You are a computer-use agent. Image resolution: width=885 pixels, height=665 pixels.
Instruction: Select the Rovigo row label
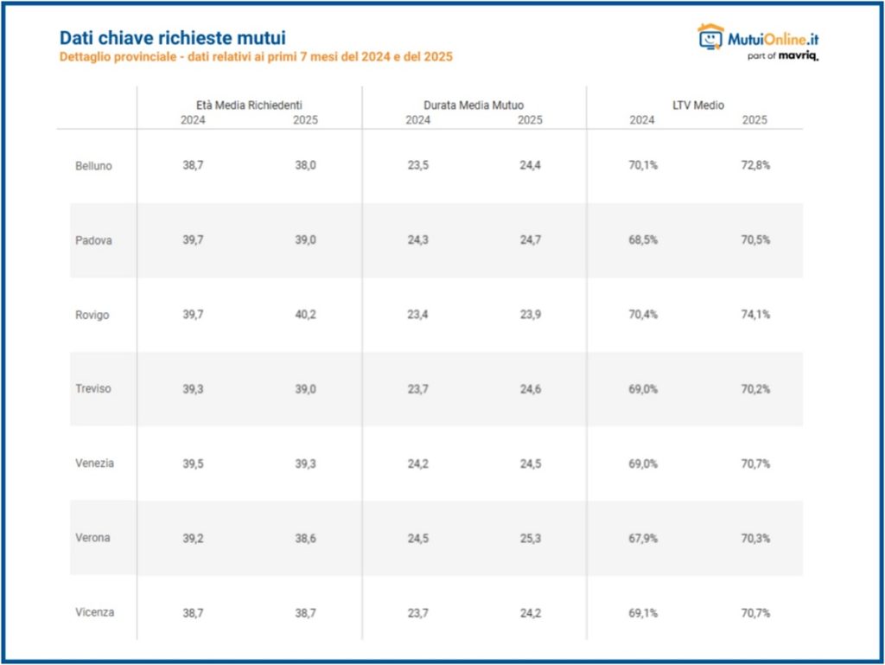[92, 315]
